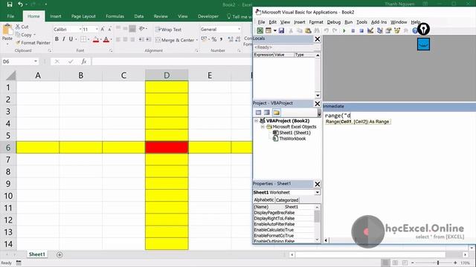The width and height of the screenshot is (476, 267).
Task: Click the Break pause icon in VBA toolbar
Action: (x=353, y=30)
